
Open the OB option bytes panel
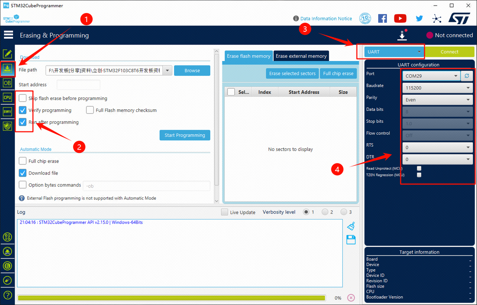(x=7, y=83)
